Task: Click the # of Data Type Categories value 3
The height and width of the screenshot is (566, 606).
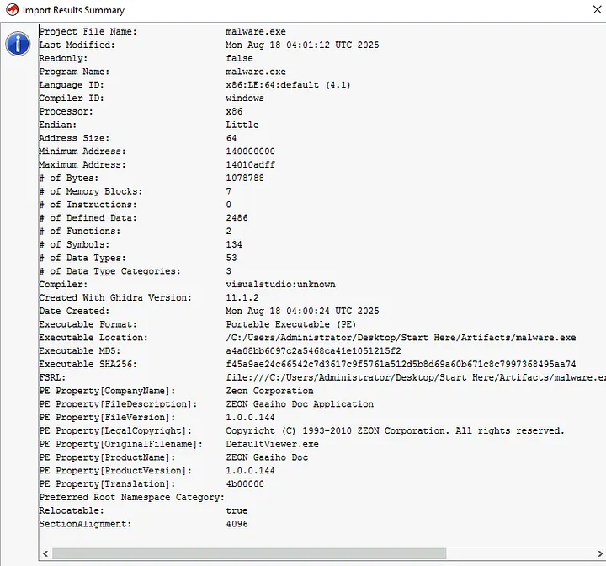Action: pyautogui.click(x=228, y=271)
